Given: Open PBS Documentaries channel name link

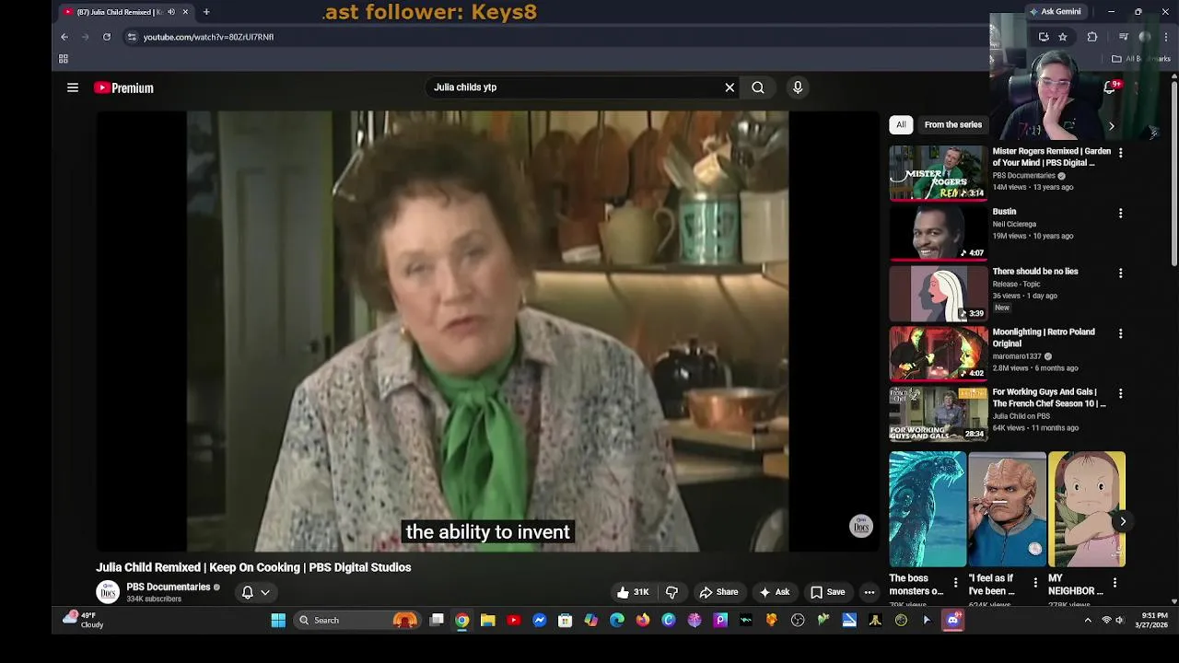Looking at the screenshot, I should click(x=169, y=587).
